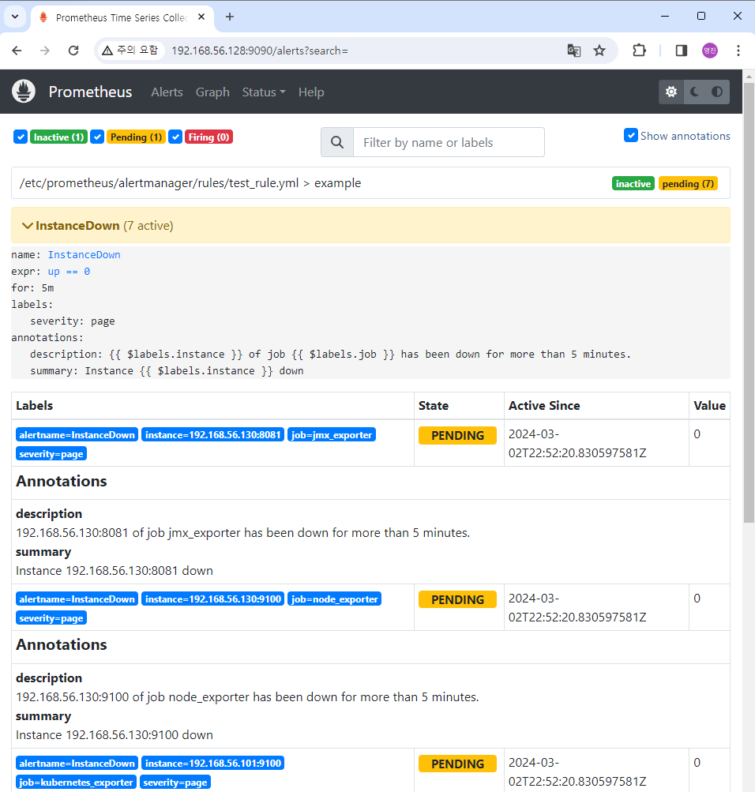This screenshot has height=792, width=755.
Task: Click the inactive badge of test_rule.yml
Action: pos(633,183)
